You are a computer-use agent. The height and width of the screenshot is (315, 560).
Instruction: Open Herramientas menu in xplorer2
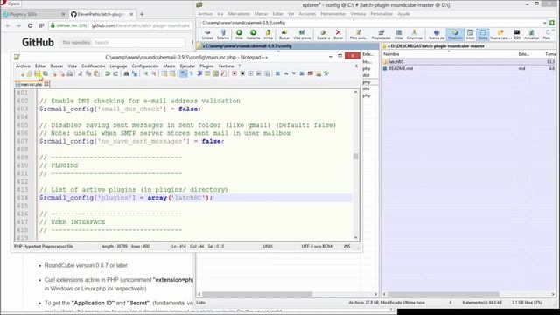coord(332,14)
